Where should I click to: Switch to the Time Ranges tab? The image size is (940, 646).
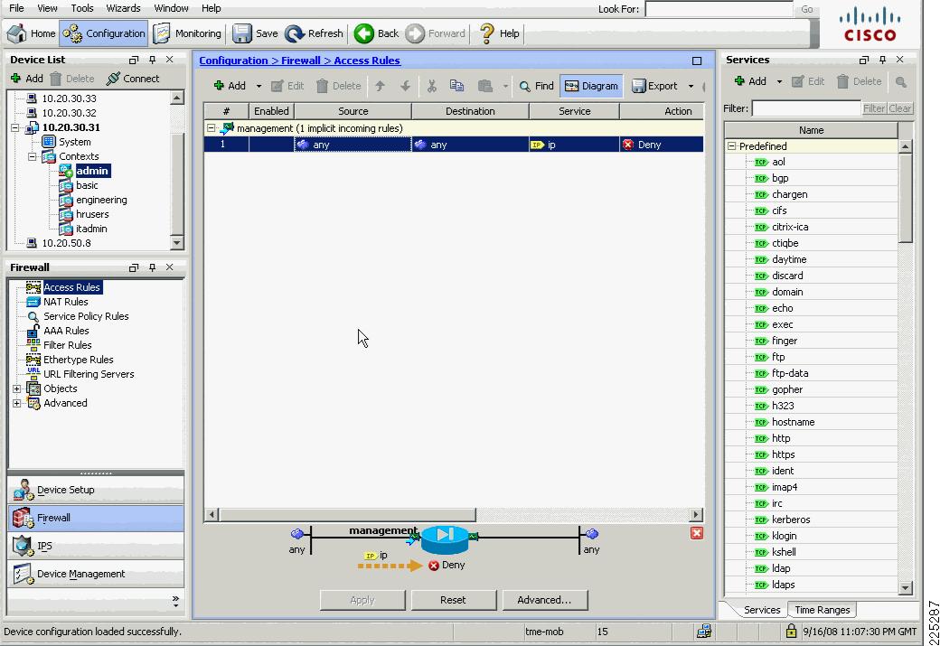(x=821, y=609)
